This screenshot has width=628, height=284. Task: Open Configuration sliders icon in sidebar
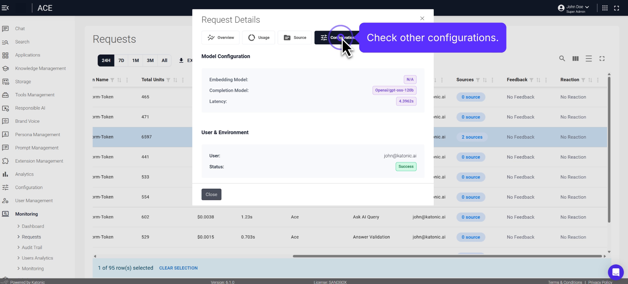click(x=5, y=187)
